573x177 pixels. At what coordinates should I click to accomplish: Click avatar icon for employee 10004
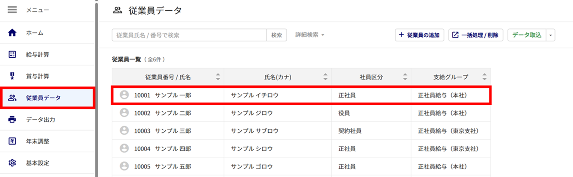coord(124,148)
